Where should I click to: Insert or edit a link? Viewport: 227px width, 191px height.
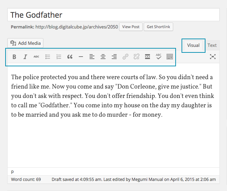coord(125,57)
